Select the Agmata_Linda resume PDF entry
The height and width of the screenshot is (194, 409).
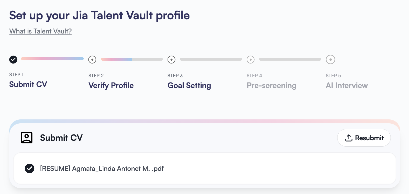pos(102,168)
